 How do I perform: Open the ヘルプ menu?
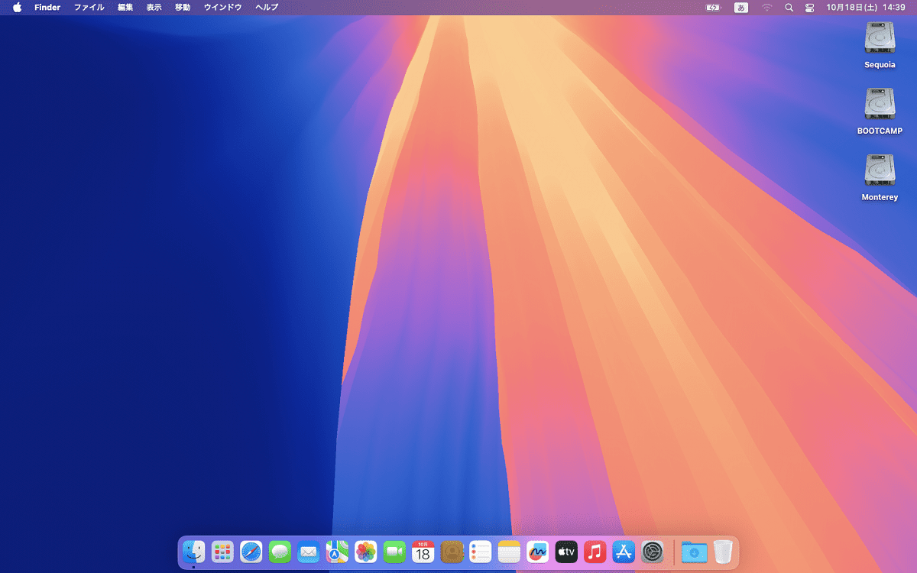267,7
